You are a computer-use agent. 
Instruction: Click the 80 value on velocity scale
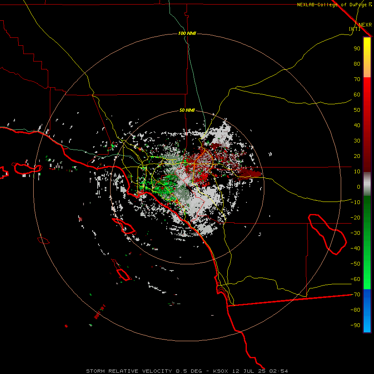(x=357, y=64)
